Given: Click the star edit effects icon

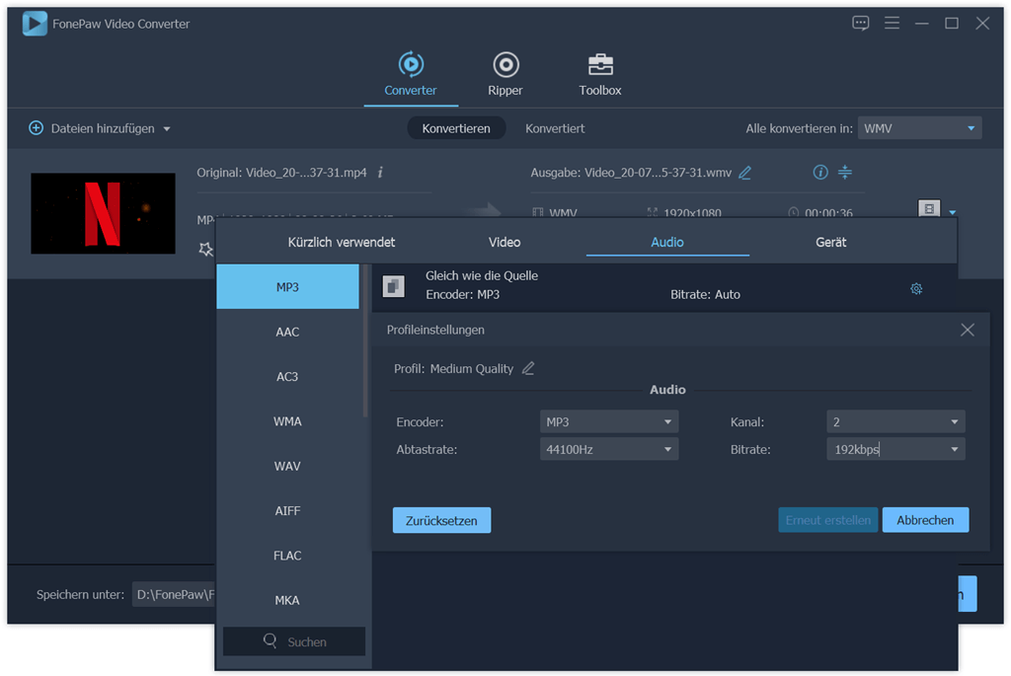Looking at the screenshot, I should 205,249.
